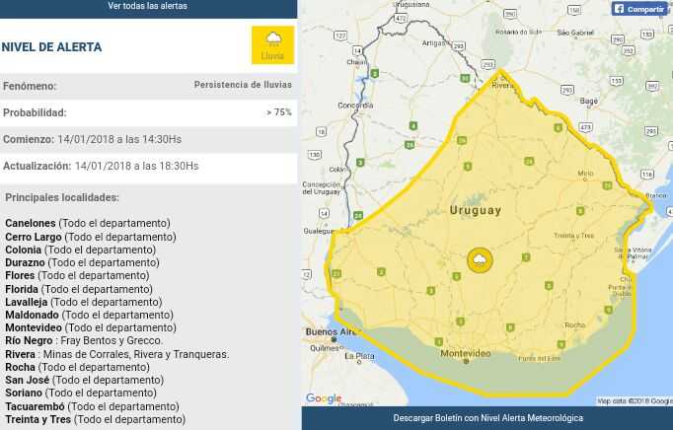Select Canelones in the localities list
673x430 pixels.
pos(30,224)
